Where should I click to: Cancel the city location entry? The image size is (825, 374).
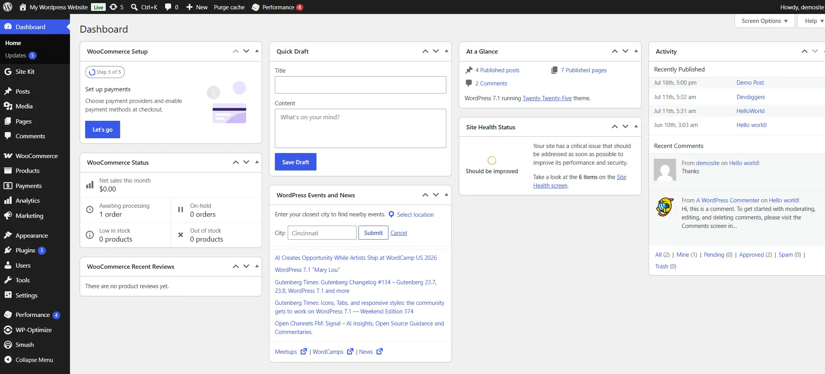(399, 233)
